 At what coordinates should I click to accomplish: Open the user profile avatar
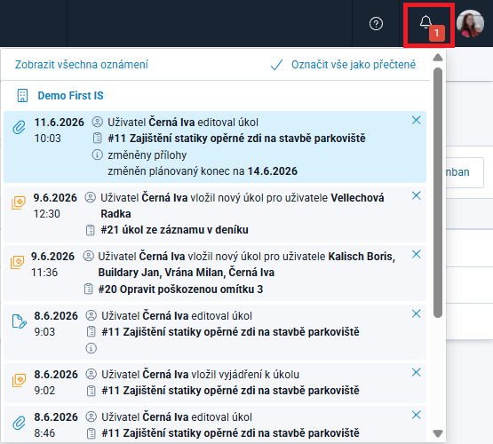pos(471,24)
